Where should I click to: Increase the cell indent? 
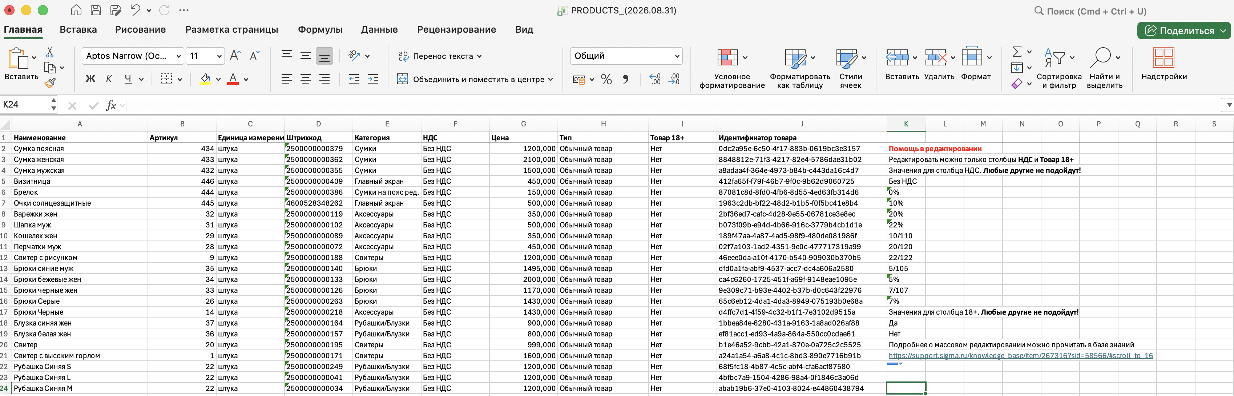click(373, 79)
